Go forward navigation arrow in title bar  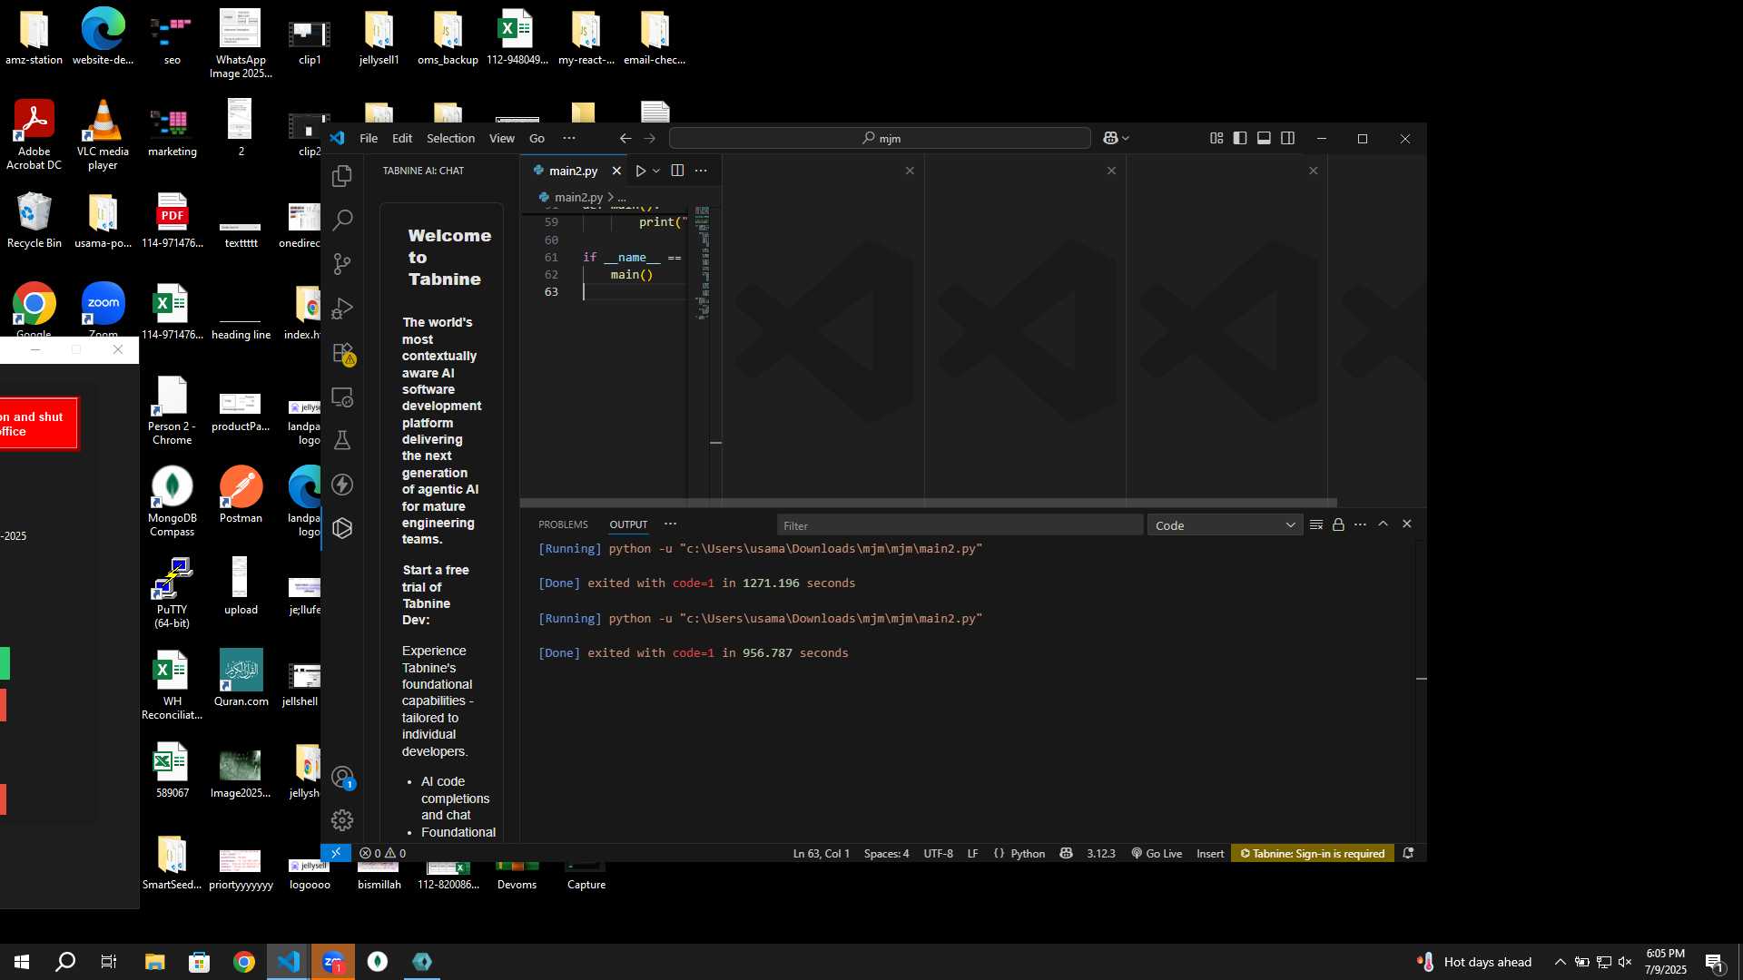point(649,138)
